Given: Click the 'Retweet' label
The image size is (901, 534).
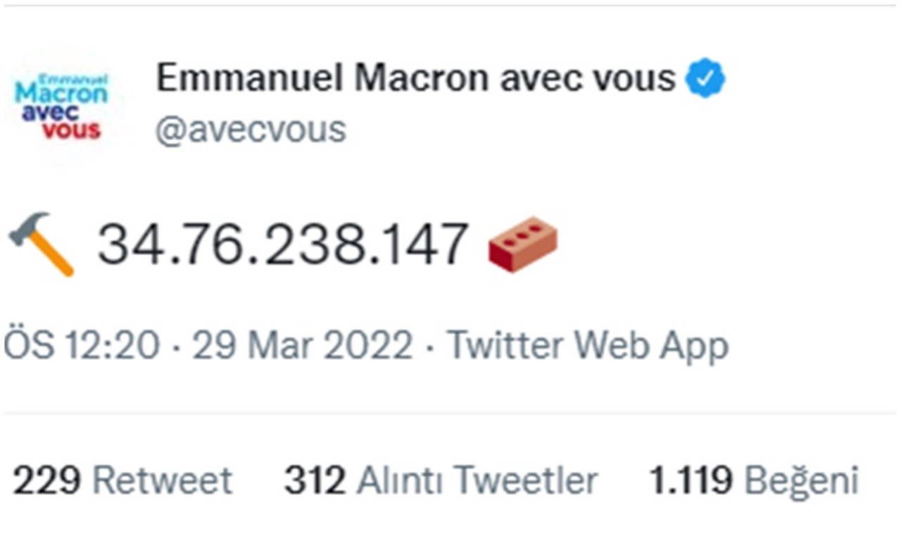Looking at the screenshot, I should 163,481.
